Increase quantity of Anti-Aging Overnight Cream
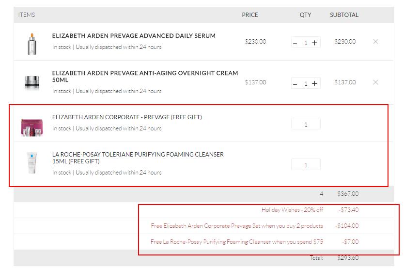 coord(314,83)
